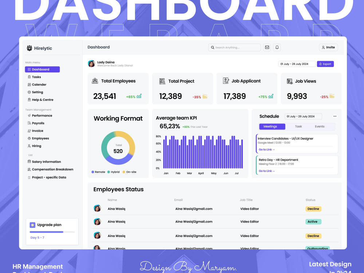This screenshot has width=364, height=273.
Task: Click the Day 5 - 7 text
Action: (x=37, y=237)
